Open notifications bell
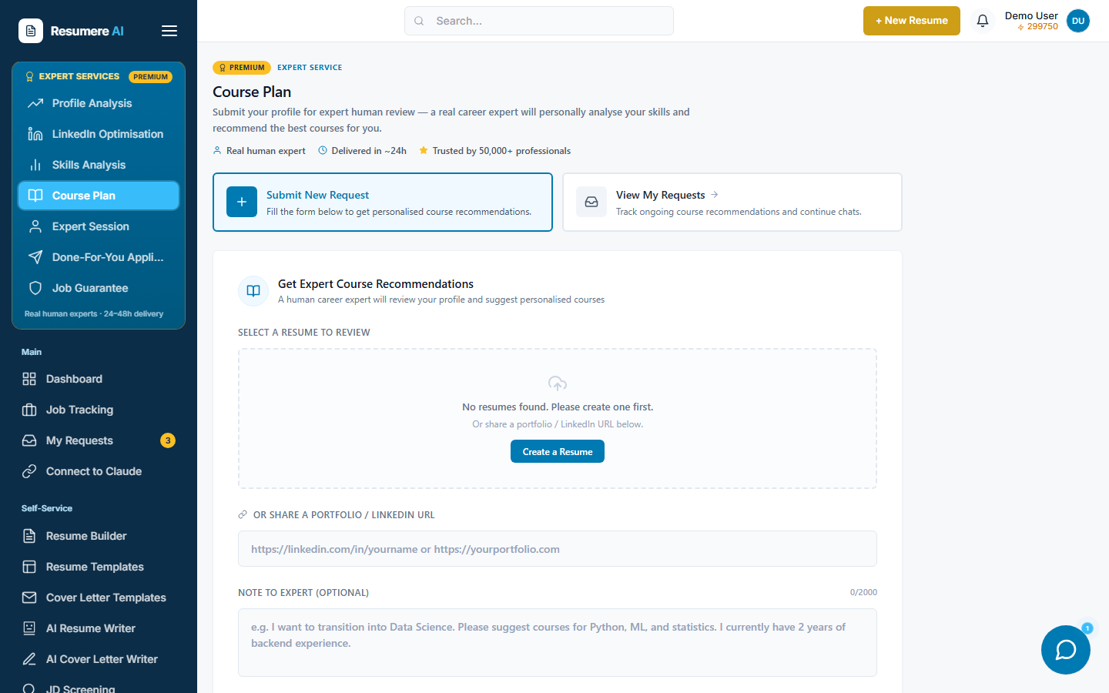This screenshot has height=693, width=1109. 983,21
